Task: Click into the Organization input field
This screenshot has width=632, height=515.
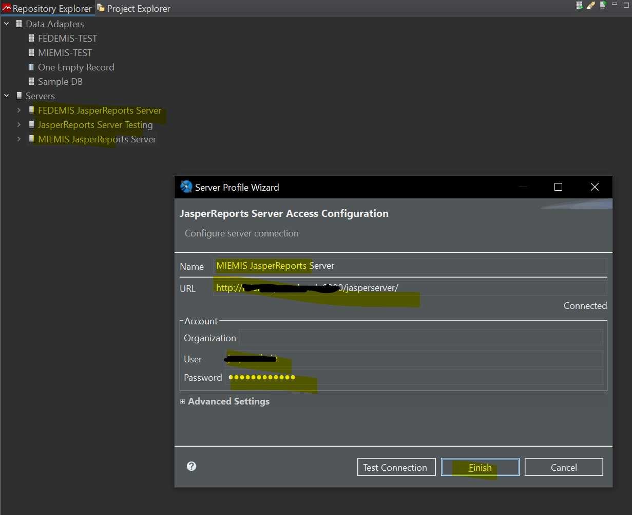Action: 420,338
